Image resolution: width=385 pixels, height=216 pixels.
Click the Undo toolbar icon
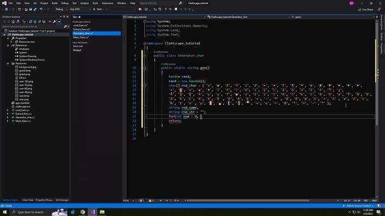tap(41, 10)
